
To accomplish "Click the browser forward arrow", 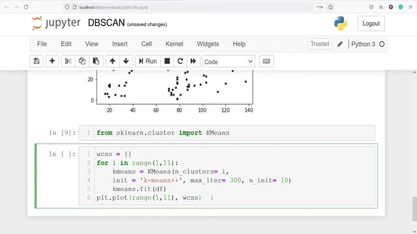I will click(x=16, y=7).
